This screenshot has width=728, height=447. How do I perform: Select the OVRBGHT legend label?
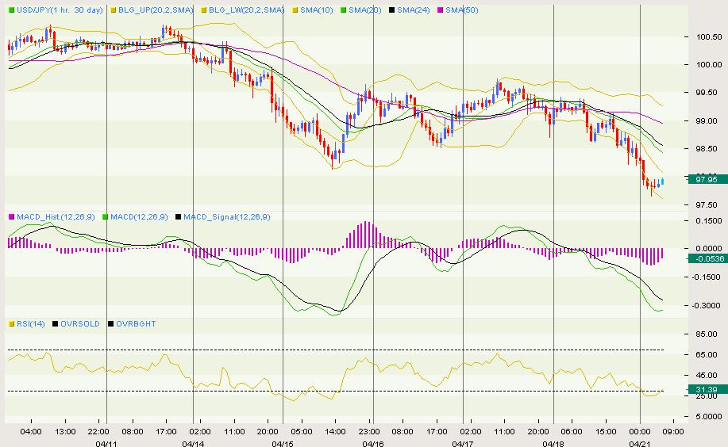click(x=136, y=323)
